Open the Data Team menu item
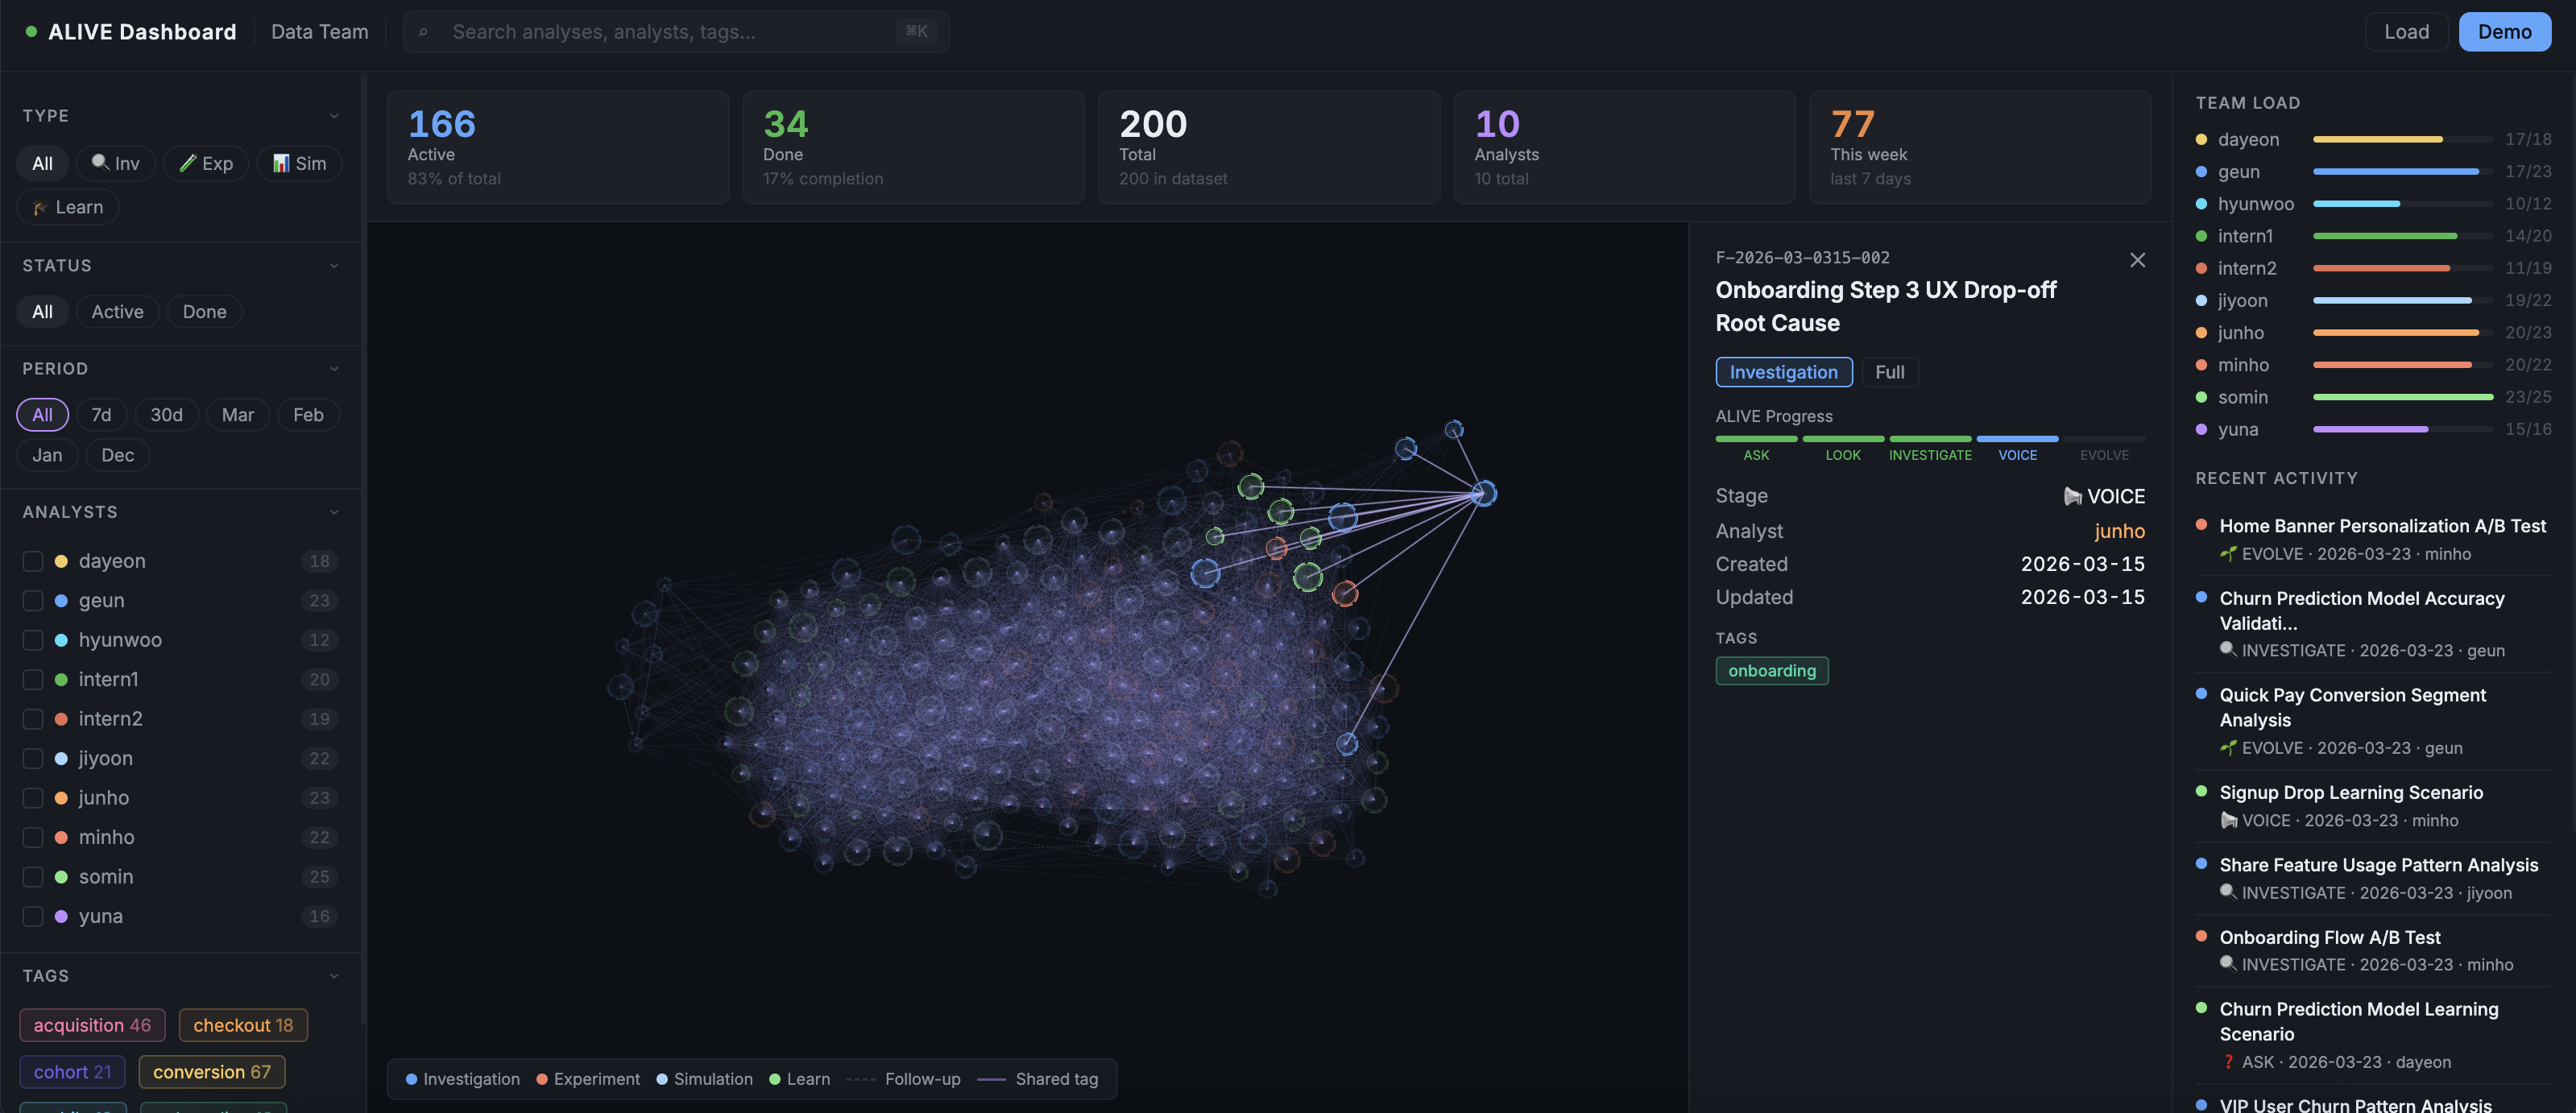Screen dimensions: 2576x1113 pyautogui.click(x=318, y=31)
